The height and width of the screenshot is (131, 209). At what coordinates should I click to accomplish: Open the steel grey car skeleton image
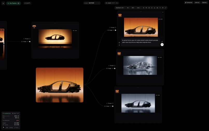pyautogui.click(x=138, y=103)
